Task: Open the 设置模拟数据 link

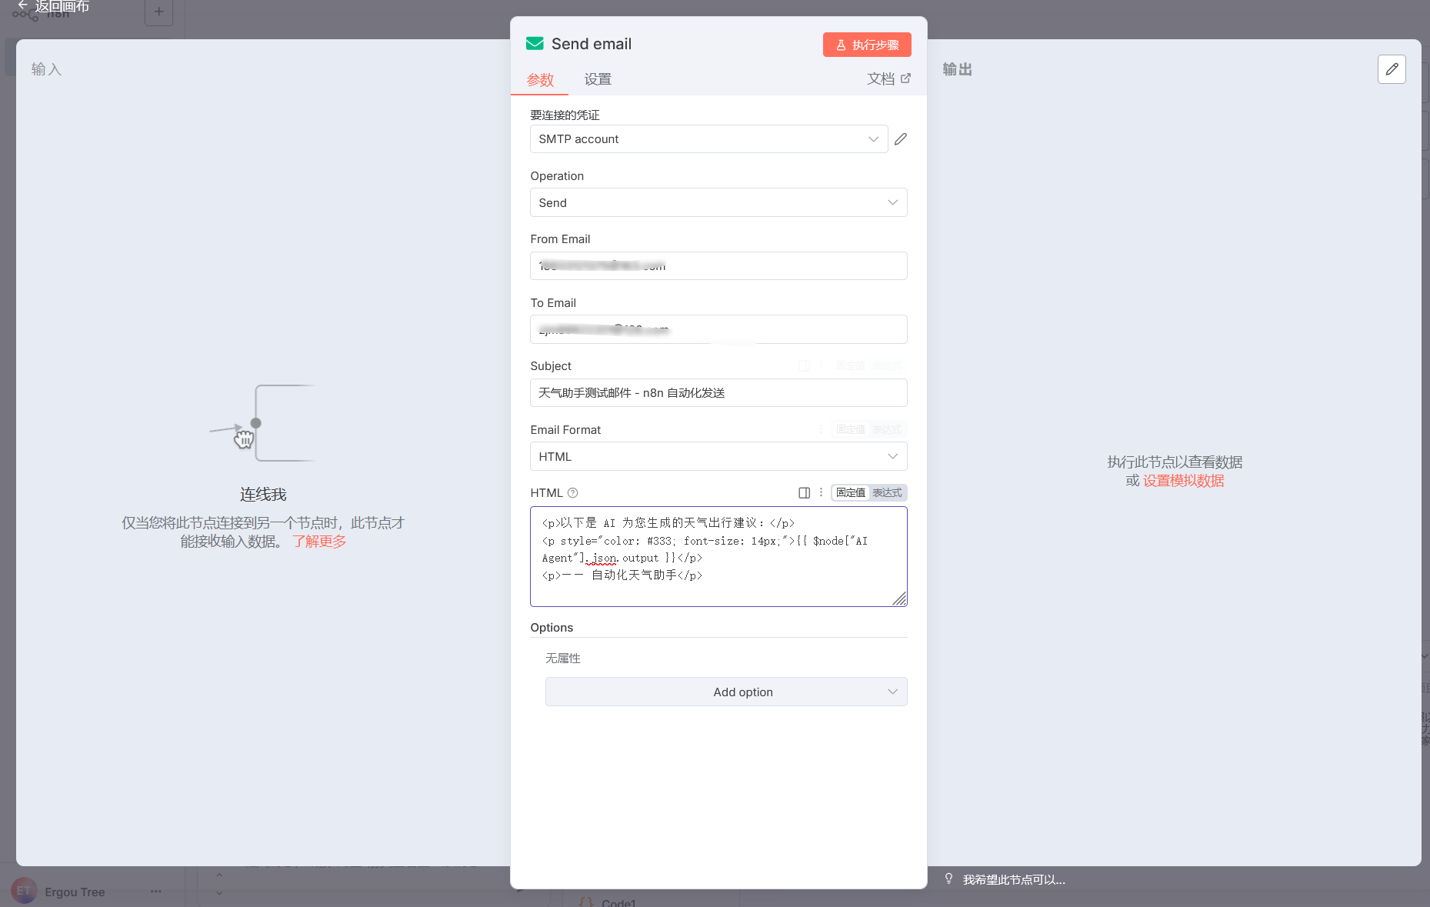Action: click(x=1183, y=481)
